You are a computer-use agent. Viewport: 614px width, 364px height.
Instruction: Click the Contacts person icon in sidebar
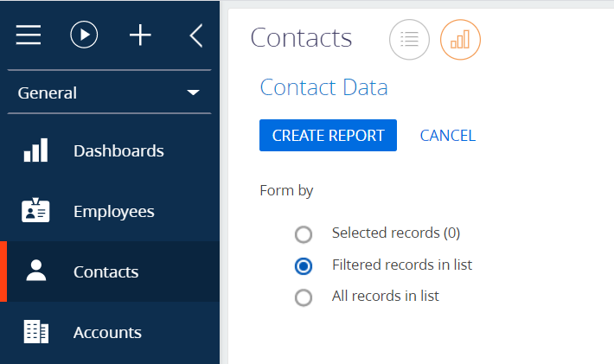[36, 271]
